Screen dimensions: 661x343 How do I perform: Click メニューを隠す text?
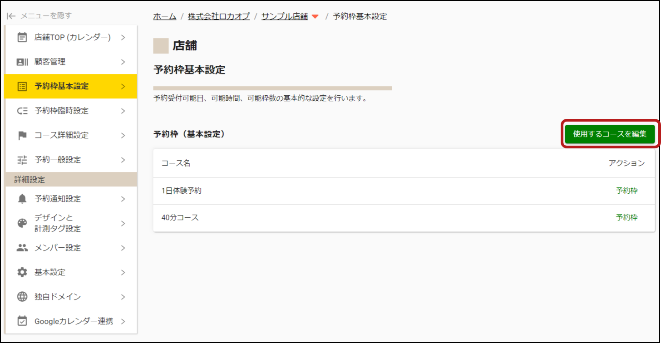pos(46,16)
